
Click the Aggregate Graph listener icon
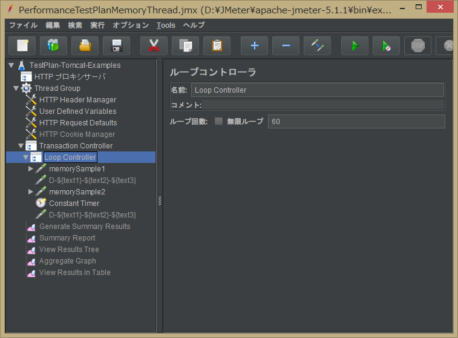point(31,262)
